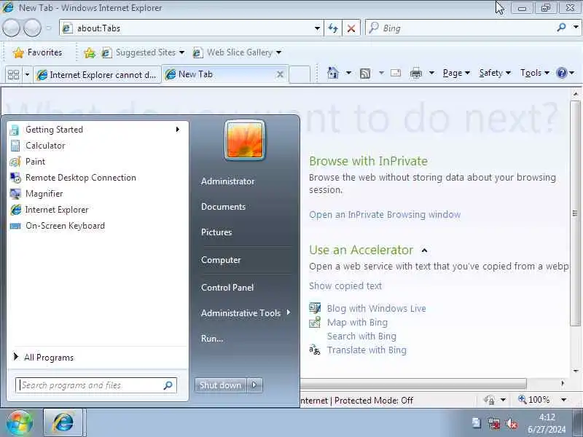Open Control Panel from the Start menu
This screenshot has width=583, height=437.
tap(227, 287)
